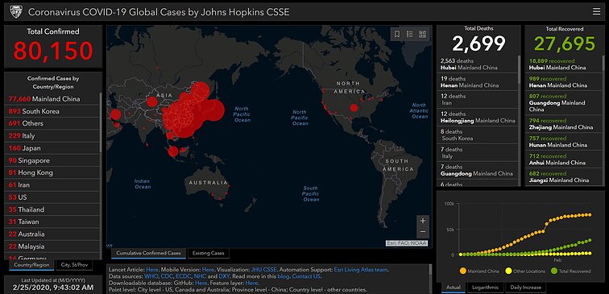Open the Esri Living Atlas team link

coord(361,270)
